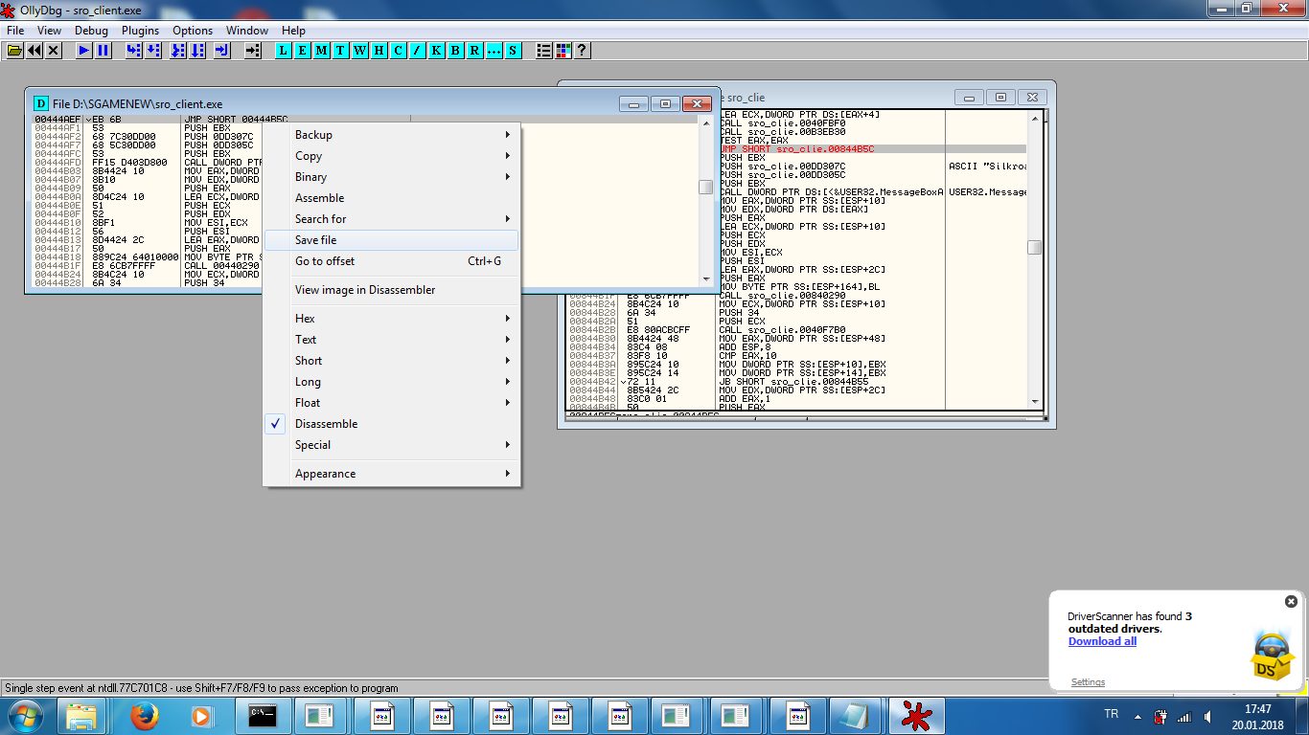Click the CPU window vertical scrollbar thumb
The width and height of the screenshot is (1309, 735).
point(1034,247)
